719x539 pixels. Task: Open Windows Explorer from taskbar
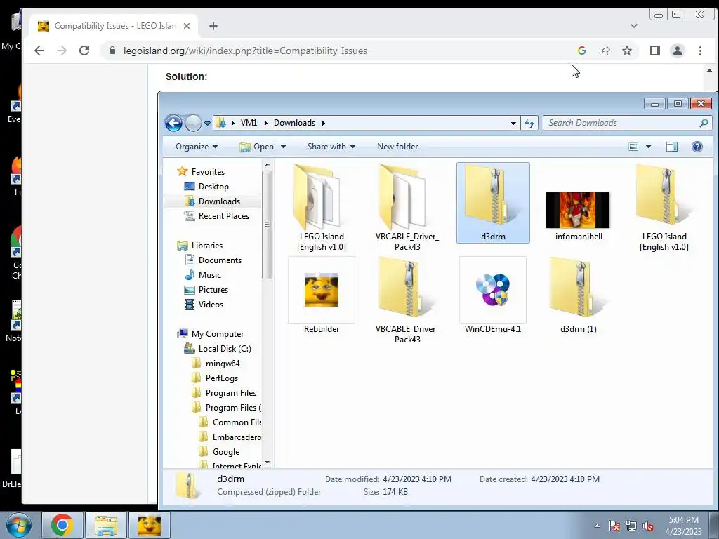click(x=106, y=525)
